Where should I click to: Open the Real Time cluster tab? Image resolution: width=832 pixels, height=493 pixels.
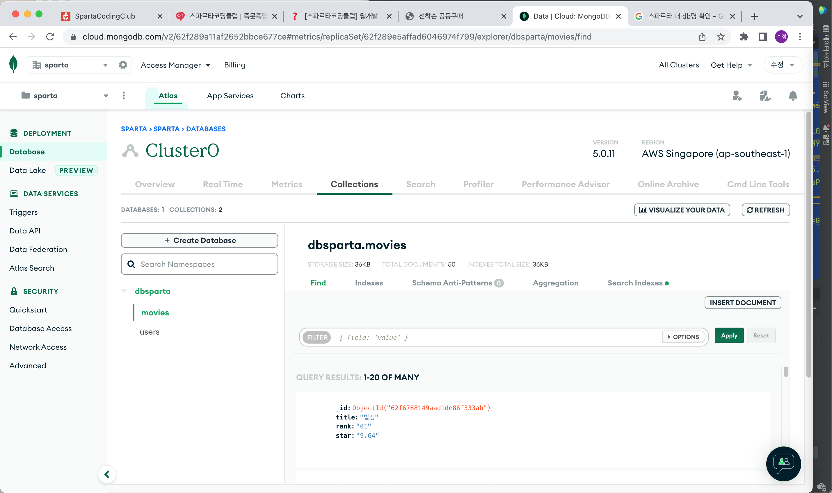tap(223, 184)
